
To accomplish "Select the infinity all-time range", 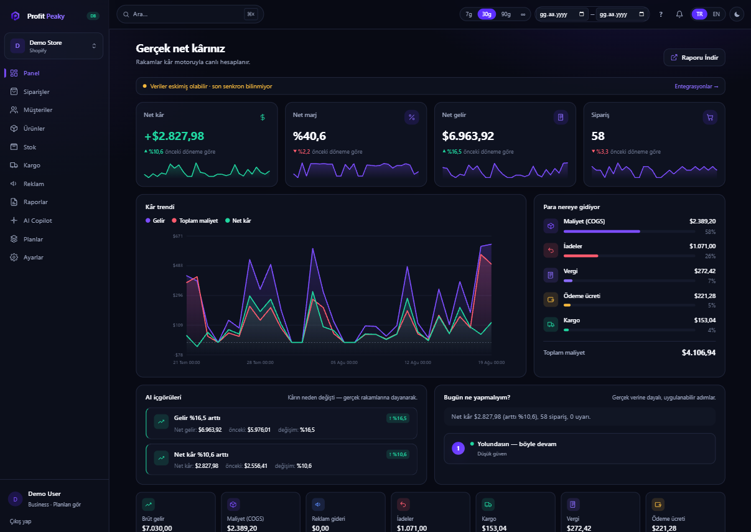I will [x=523, y=14].
